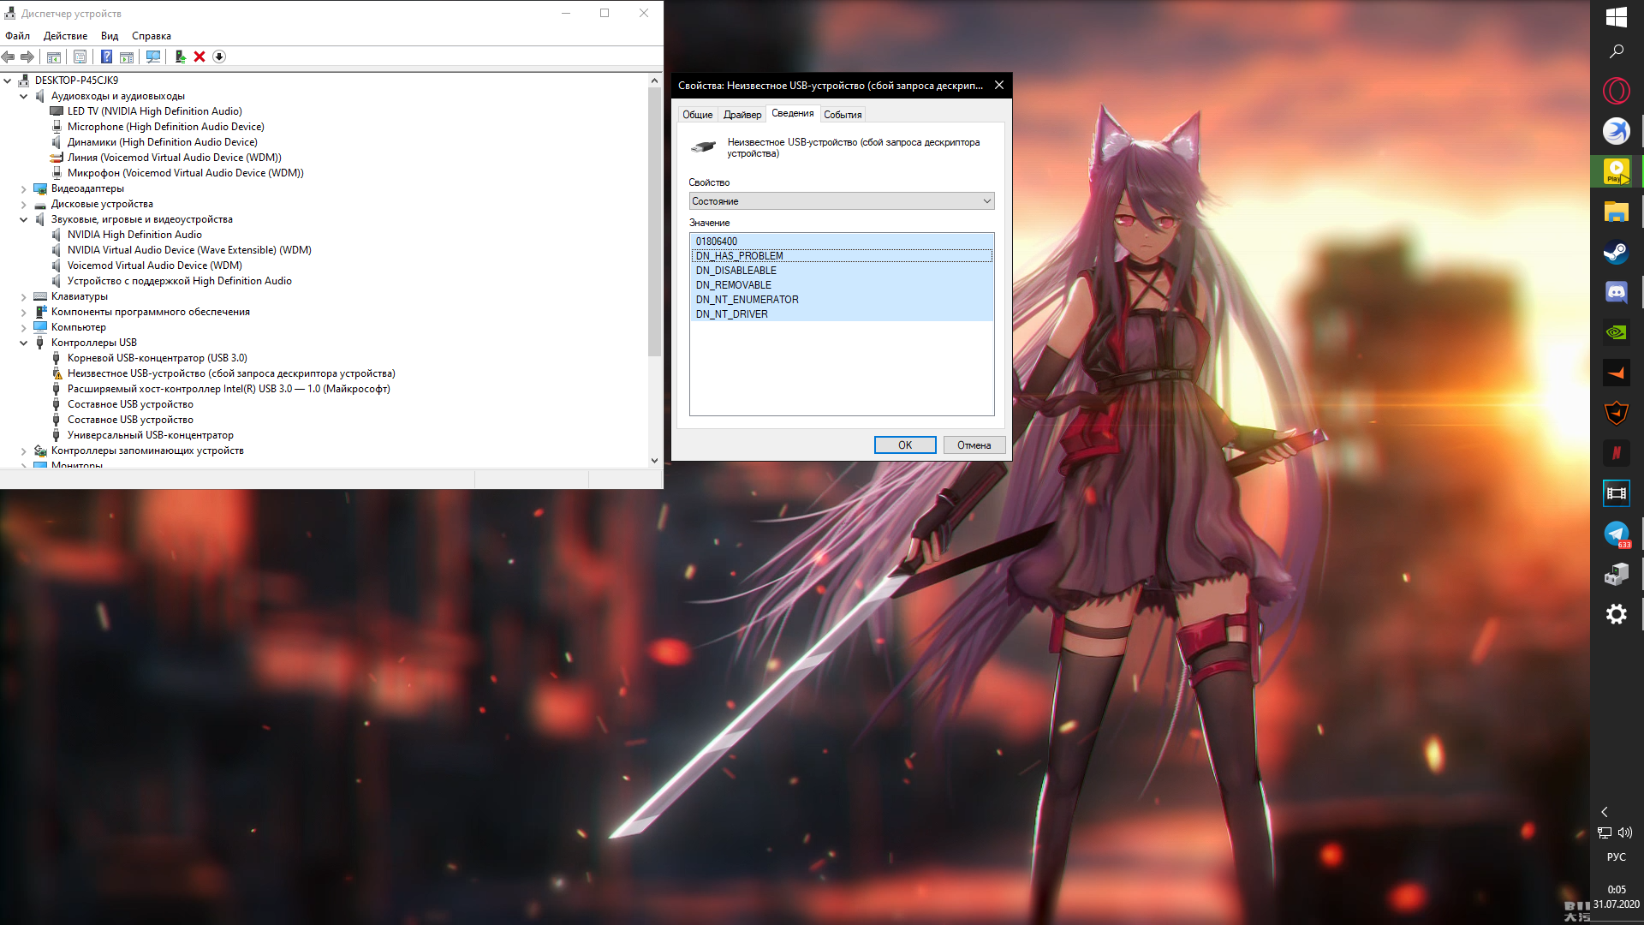Open Steam from the taskbar
This screenshot has width=1644, height=925.
click(x=1617, y=252)
